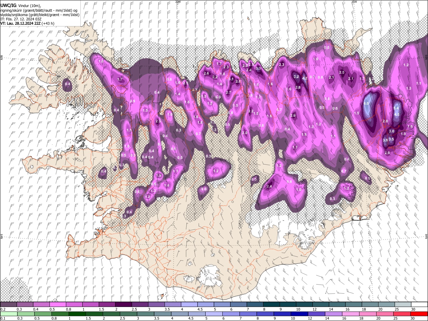The height and width of the screenshot is (321, 428).
Task: Click the white swatch labeled 30 in the top legend row
Action: coord(419,304)
